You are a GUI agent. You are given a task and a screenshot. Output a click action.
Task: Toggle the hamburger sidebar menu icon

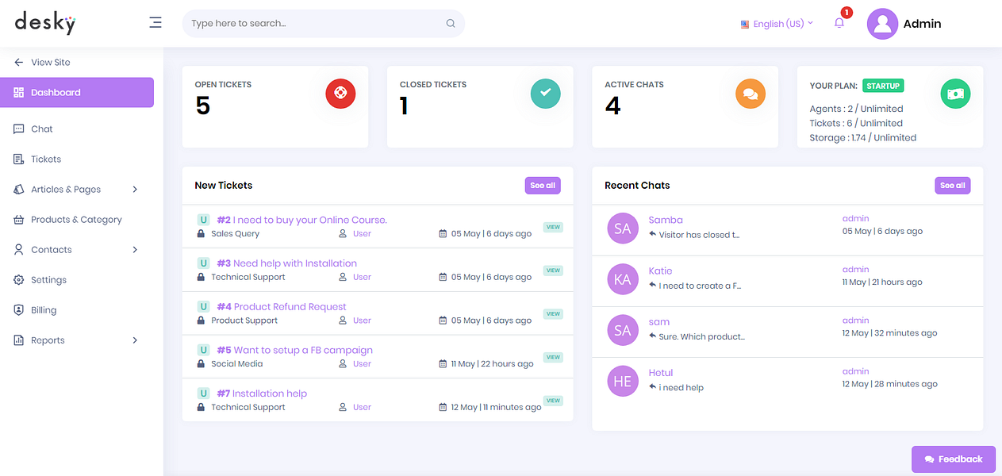[x=155, y=23]
